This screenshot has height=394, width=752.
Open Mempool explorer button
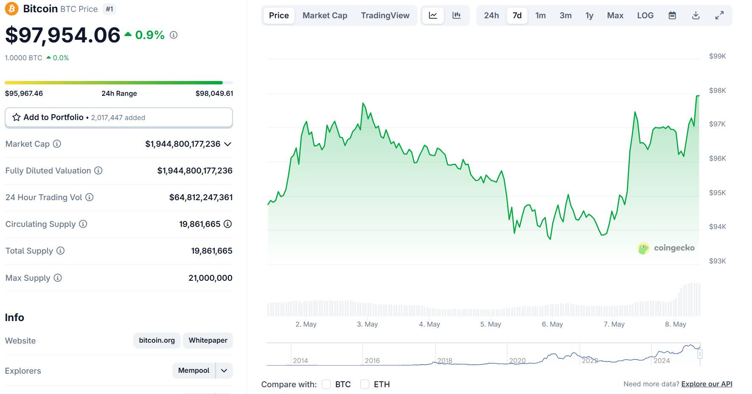pyautogui.click(x=194, y=370)
